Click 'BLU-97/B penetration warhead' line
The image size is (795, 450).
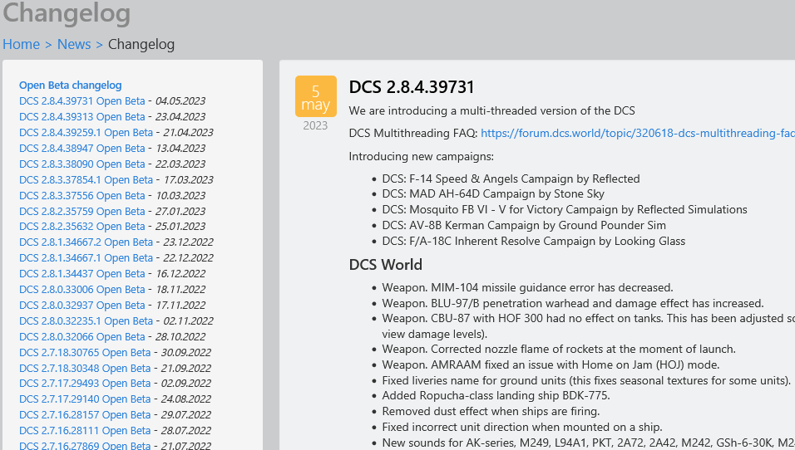pos(572,303)
